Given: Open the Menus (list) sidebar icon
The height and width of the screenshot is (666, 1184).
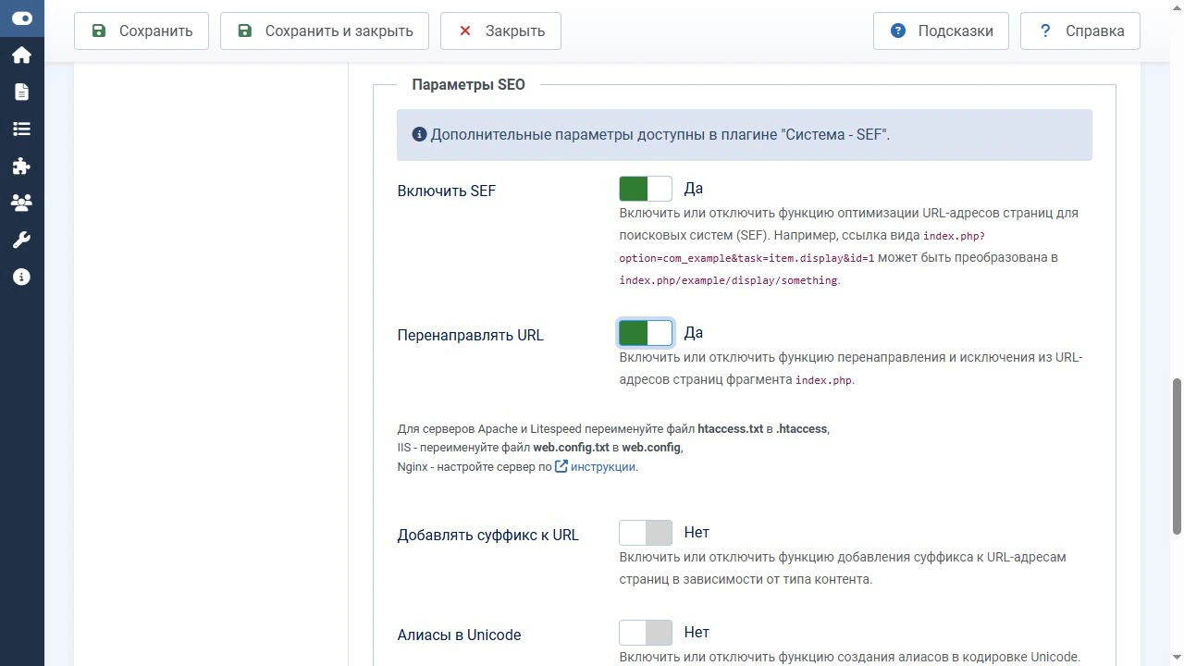Looking at the screenshot, I should point(21,129).
